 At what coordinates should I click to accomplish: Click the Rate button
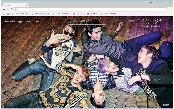coord(37,22)
